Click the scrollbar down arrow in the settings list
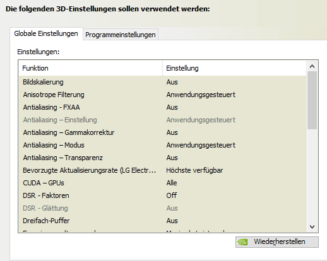 (312, 227)
